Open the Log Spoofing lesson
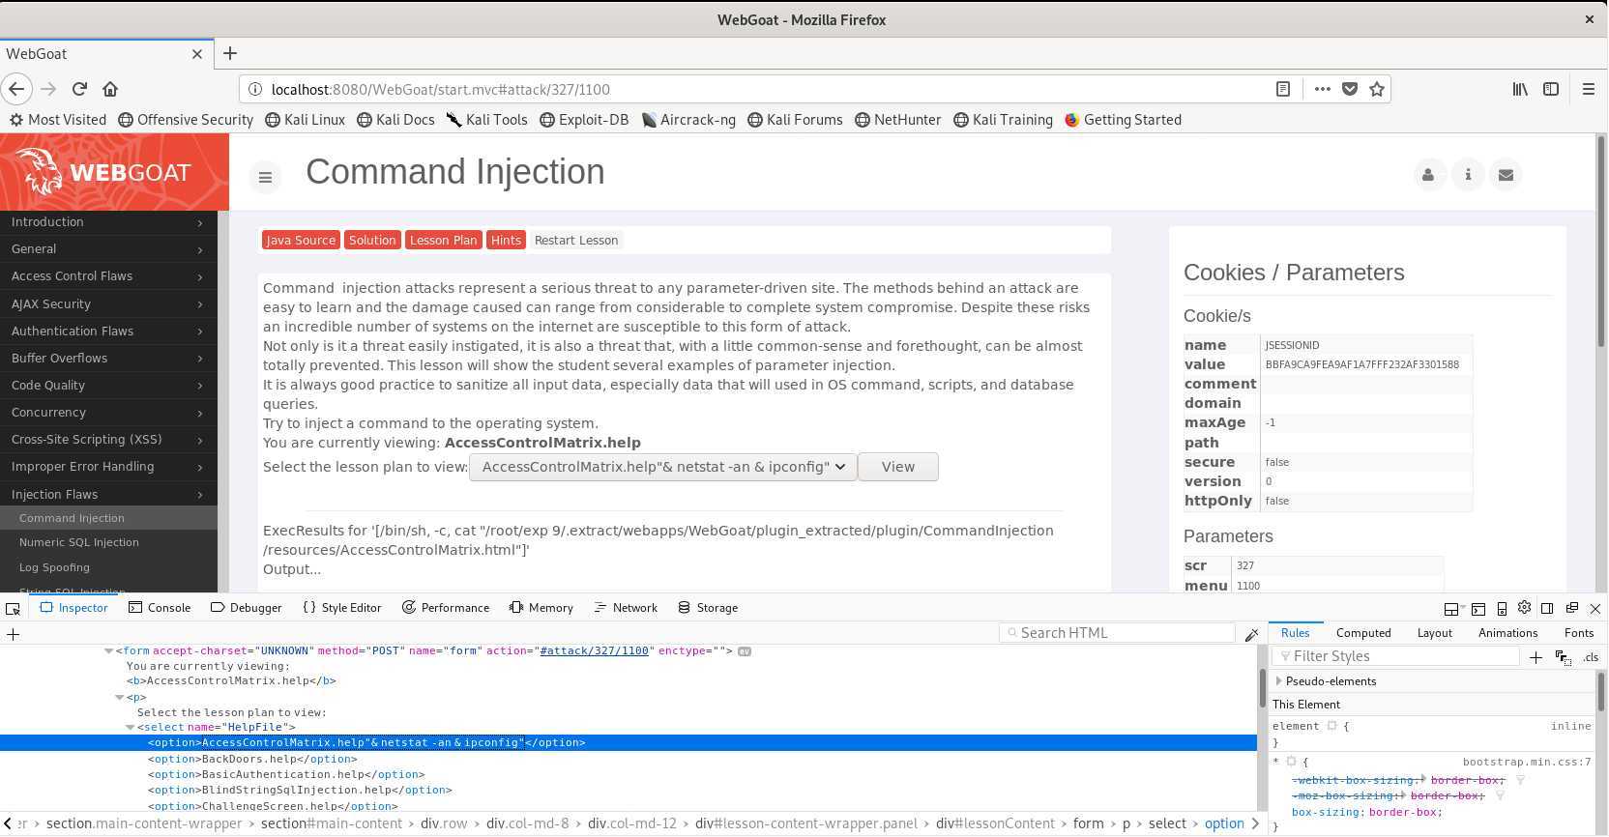The height and width of the screenshot is (837, 1609). tap(54, 567)
